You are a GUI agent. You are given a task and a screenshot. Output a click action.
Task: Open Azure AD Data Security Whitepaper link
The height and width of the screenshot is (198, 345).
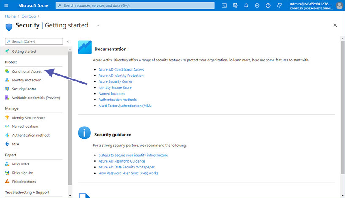126,167
